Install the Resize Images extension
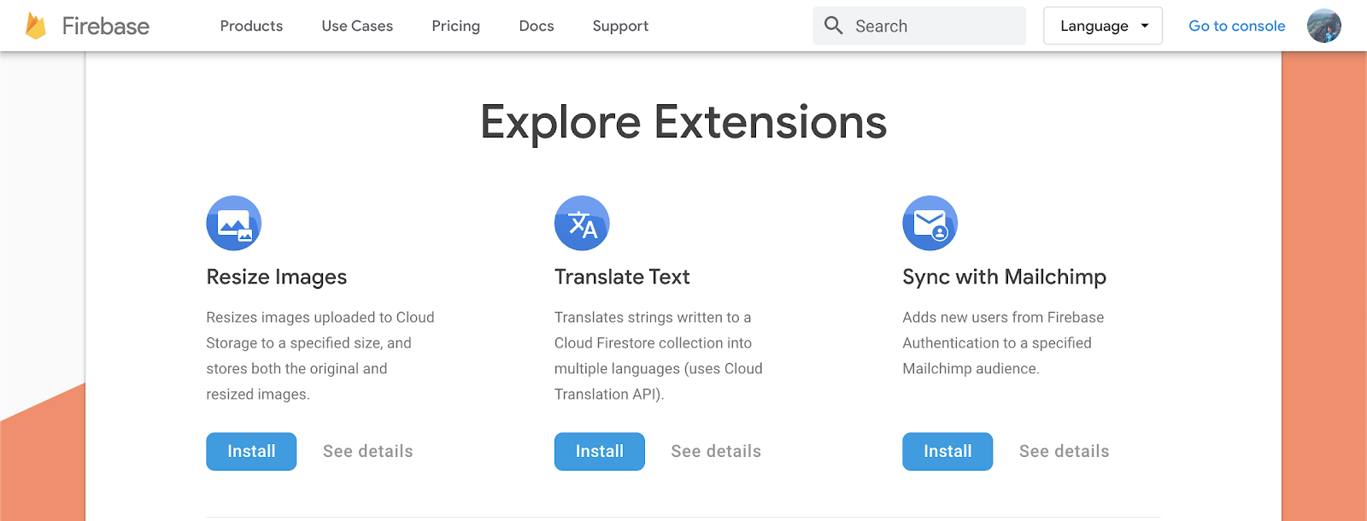The width and height of the screenshot is (1367, 521). pos(251,451)
